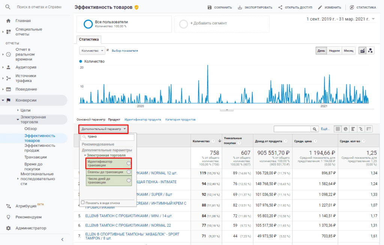384x245 pixels.
Task: Click the line chart type icon
Action: pyautogui.click(x=362, y=51)
